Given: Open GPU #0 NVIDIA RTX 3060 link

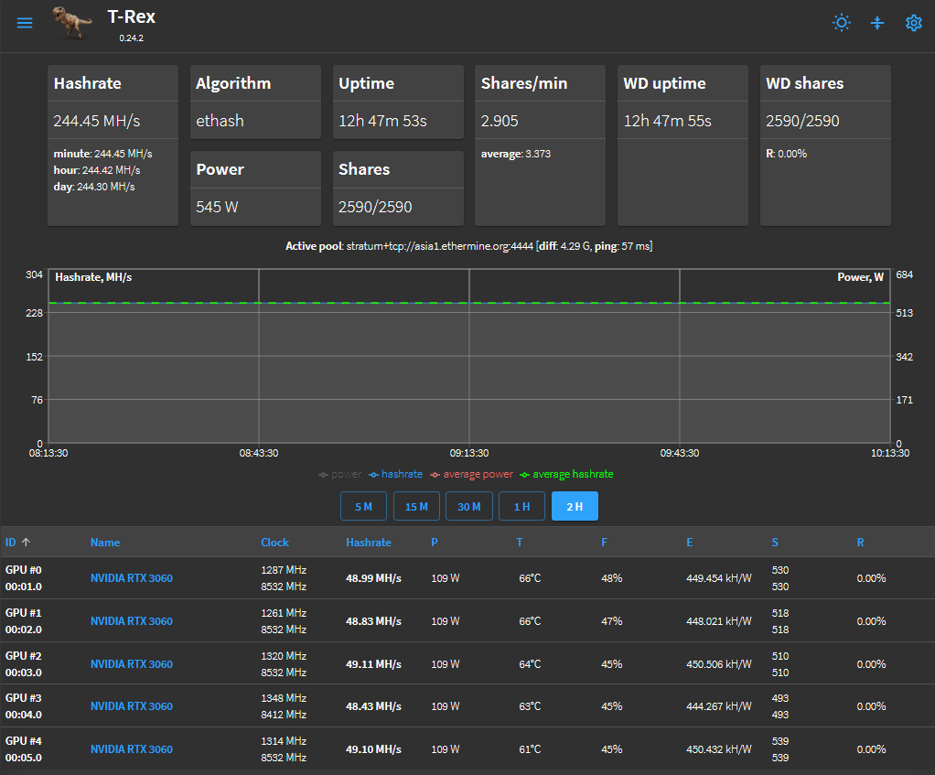Looking at the screenshot, I should pos(131,578).
